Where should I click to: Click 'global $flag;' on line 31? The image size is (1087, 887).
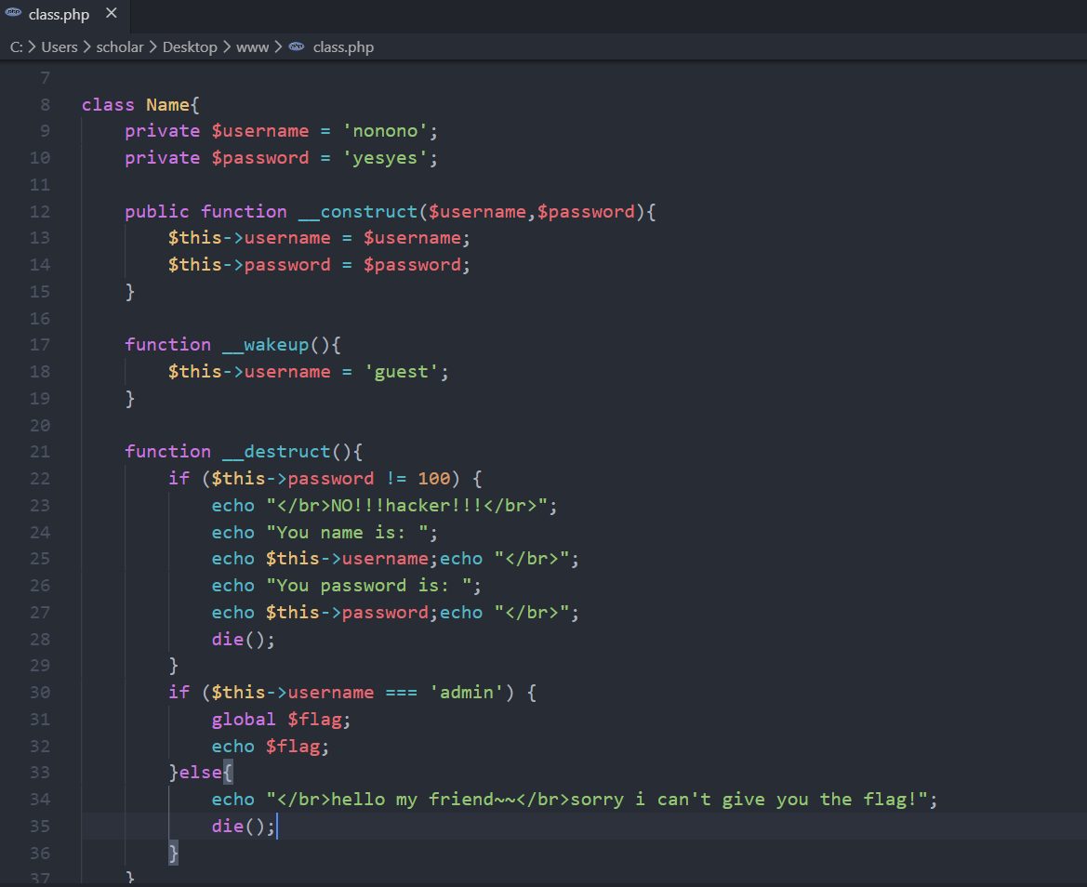(282, 720)
